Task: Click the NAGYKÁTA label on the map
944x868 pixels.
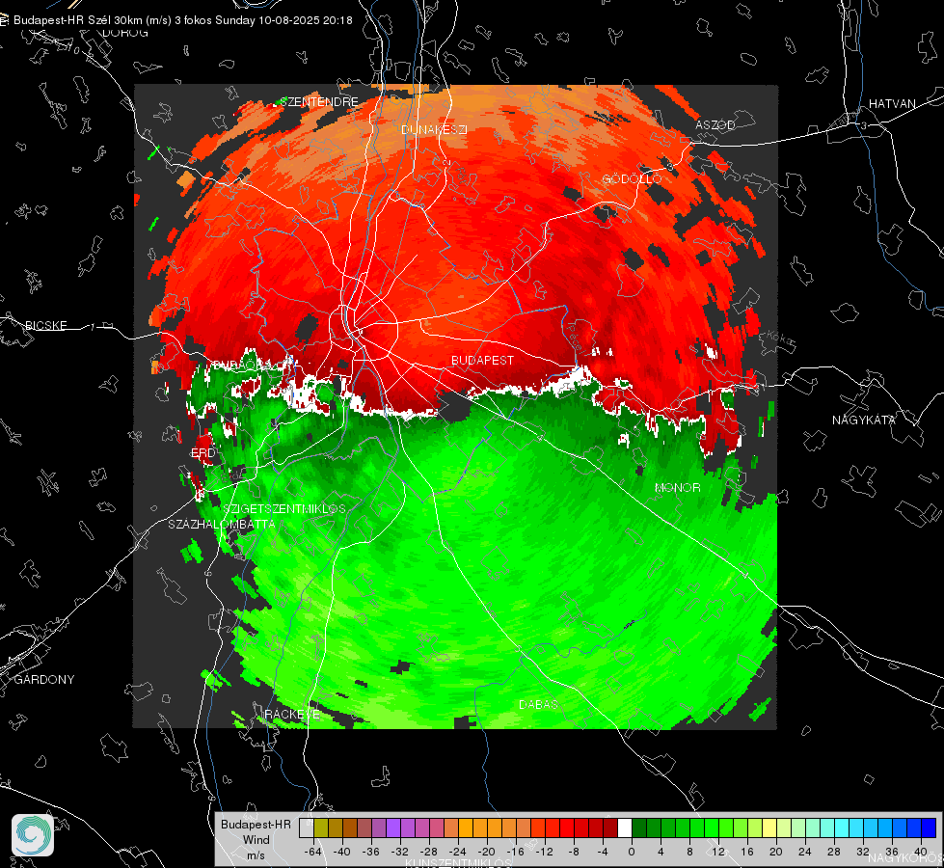Action: pyautogui.click(x=864, y=420)
